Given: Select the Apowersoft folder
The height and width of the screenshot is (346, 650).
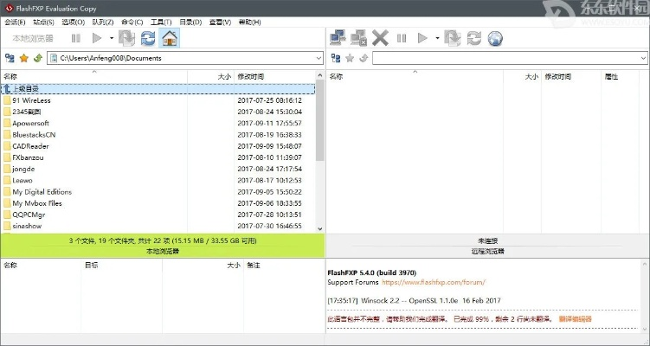Looking at the screenshot, I should 30,123.
